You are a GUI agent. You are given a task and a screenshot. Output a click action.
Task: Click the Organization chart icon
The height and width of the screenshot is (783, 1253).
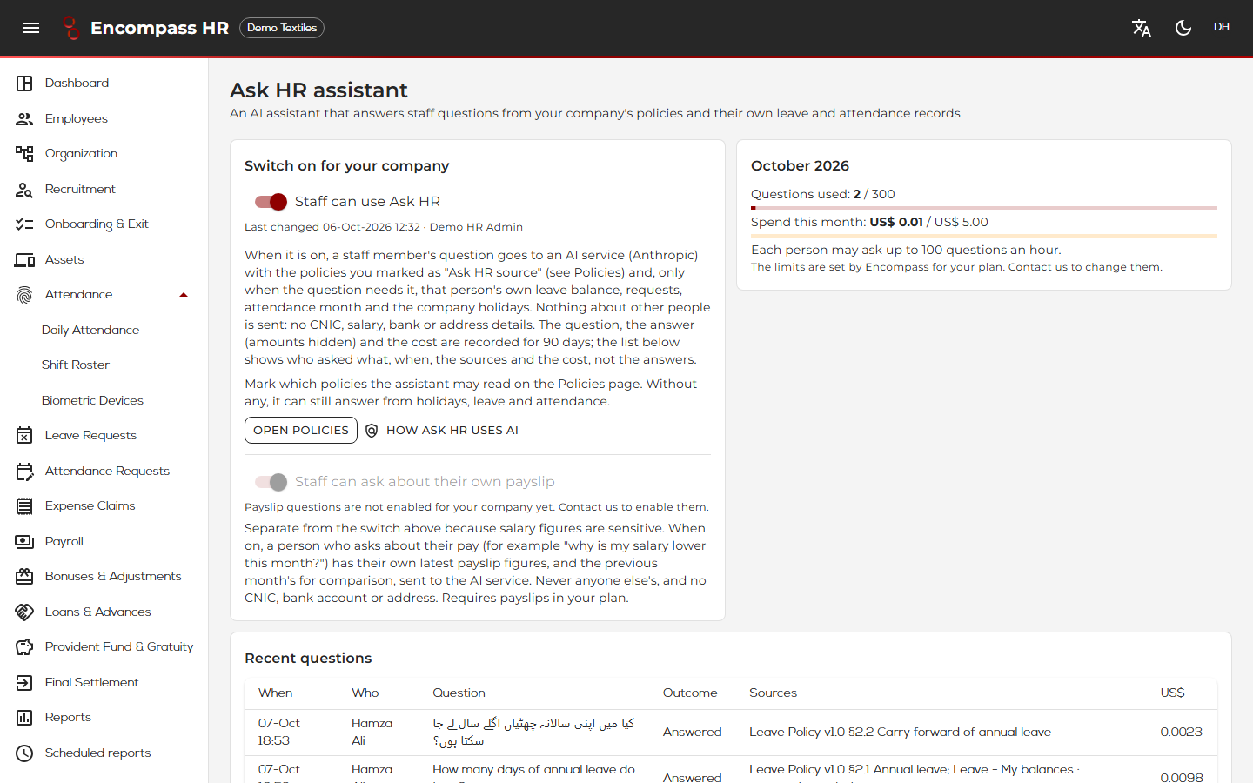pos(24,154)
